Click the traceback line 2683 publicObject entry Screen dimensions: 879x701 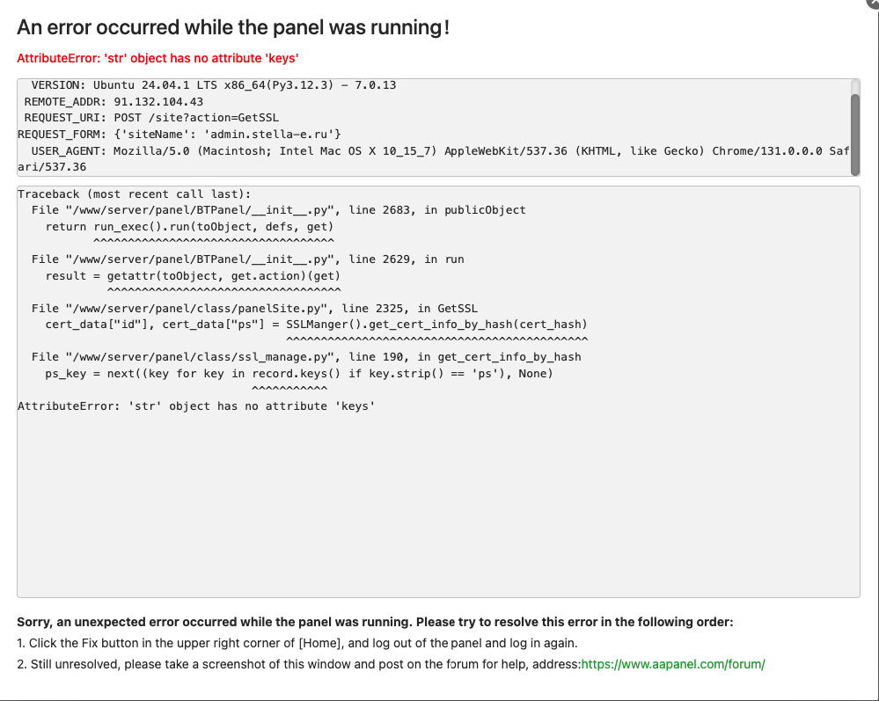pos(278,210)
